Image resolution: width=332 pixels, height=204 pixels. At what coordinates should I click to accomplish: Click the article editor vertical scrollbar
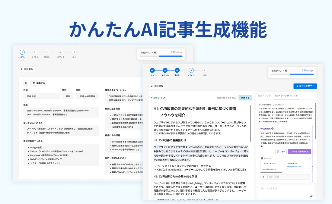(x=250, y=124)
